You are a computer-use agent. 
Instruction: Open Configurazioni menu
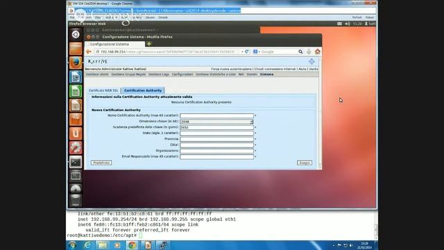(x=182, y=74)
